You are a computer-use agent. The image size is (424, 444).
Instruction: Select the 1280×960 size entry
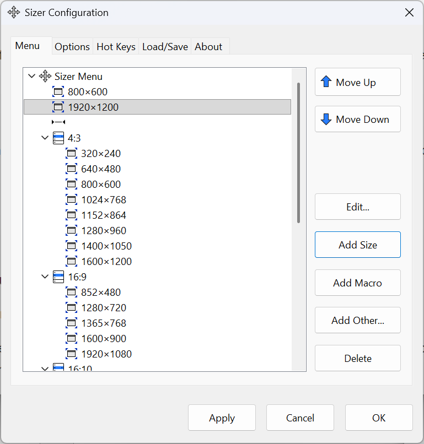[104, 230]
